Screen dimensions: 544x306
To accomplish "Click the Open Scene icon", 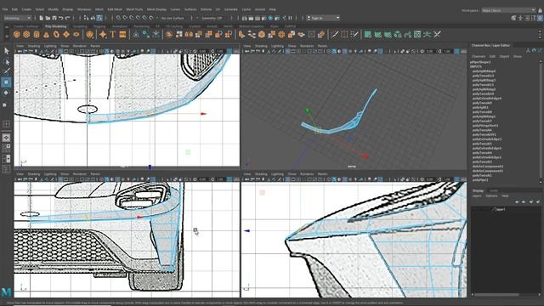I will point(48,18).
